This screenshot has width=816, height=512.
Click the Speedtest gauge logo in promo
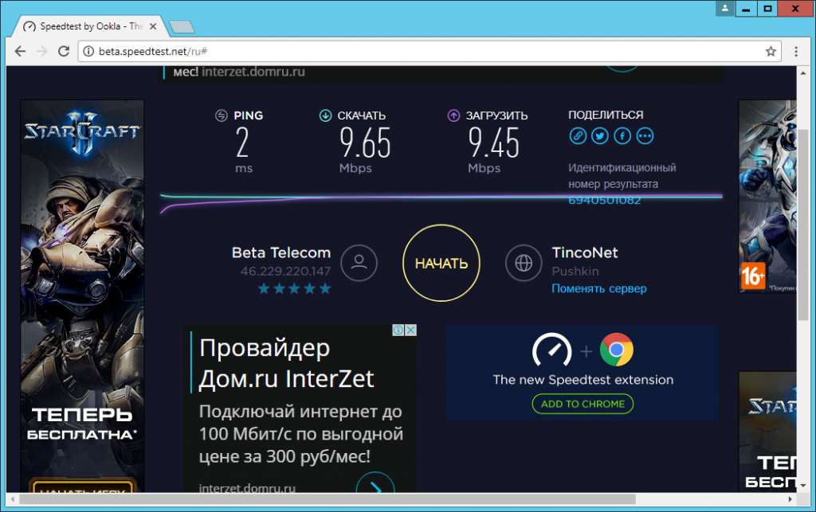[551, 350]
